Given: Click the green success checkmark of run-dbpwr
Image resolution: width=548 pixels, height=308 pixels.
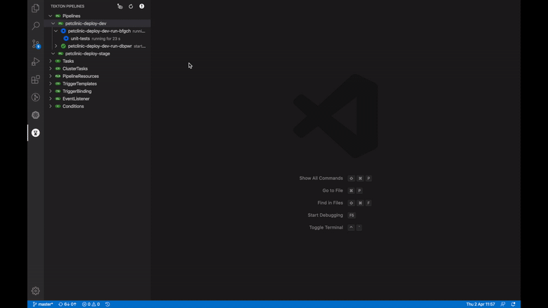Looking at the screenshot, I should (x=63, y=46).
